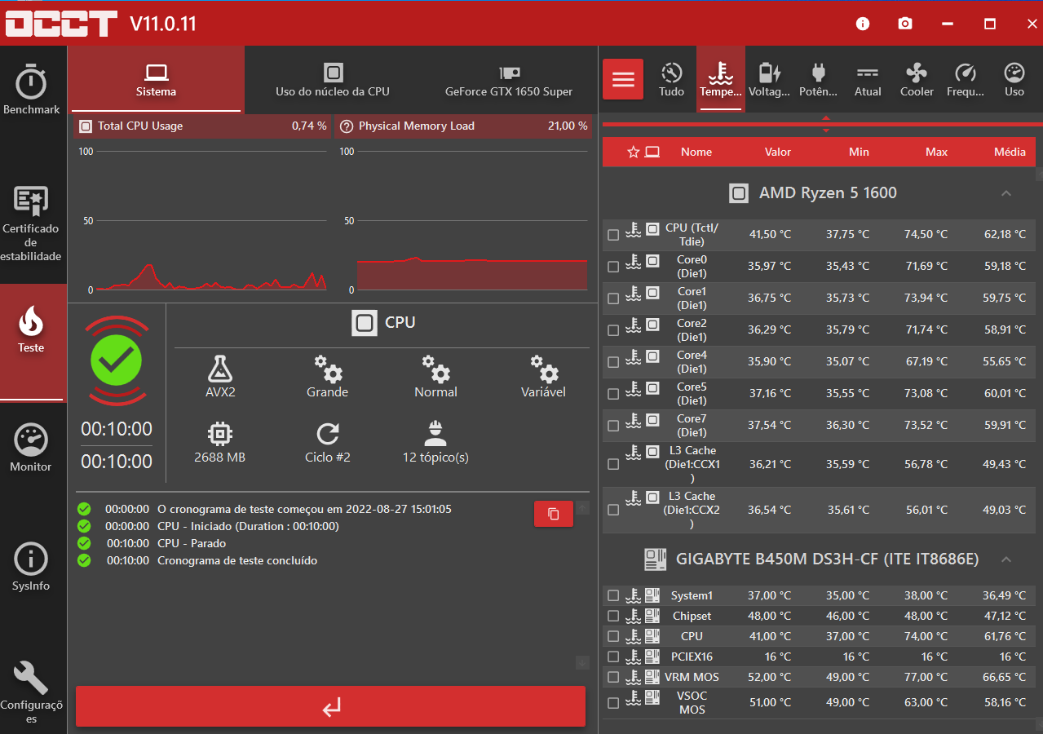The height and width of the screenshot is (734, 1043).
Task: Sort by Valor column header
Action: point(778,153)
